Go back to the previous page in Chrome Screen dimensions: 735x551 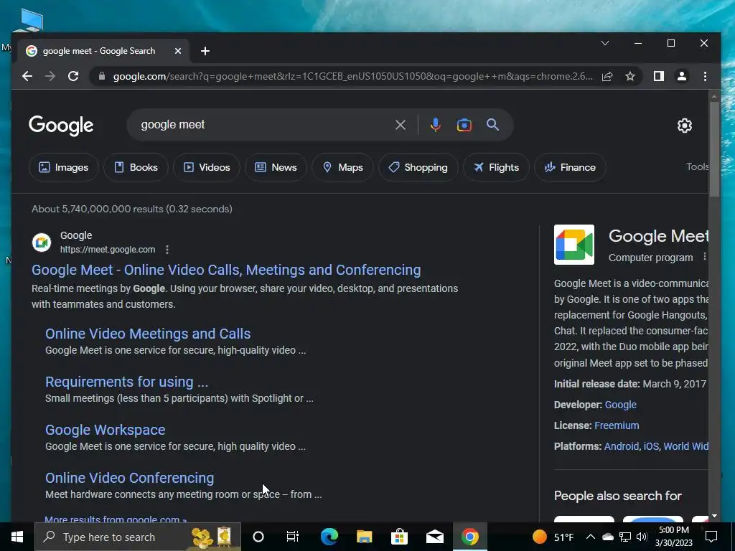point(27,76)
